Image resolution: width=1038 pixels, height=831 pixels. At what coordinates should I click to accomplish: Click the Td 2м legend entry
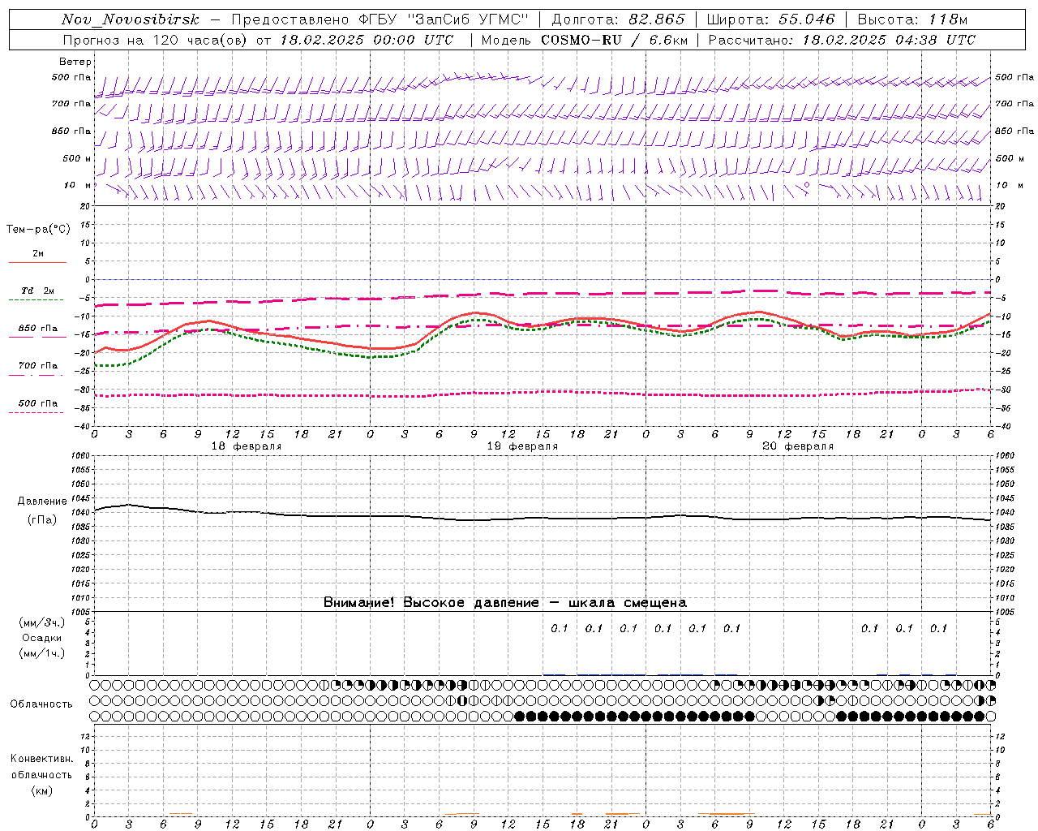(38, 291)
